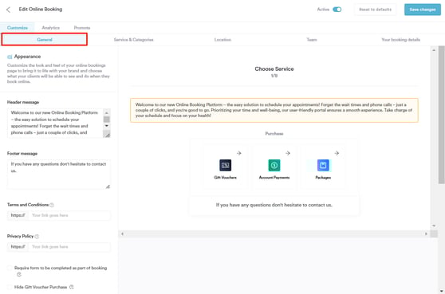Toggle the Active switch off

337,10
